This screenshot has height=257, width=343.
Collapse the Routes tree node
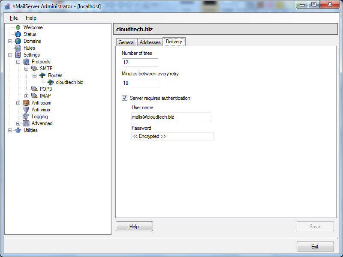[34, 76]
